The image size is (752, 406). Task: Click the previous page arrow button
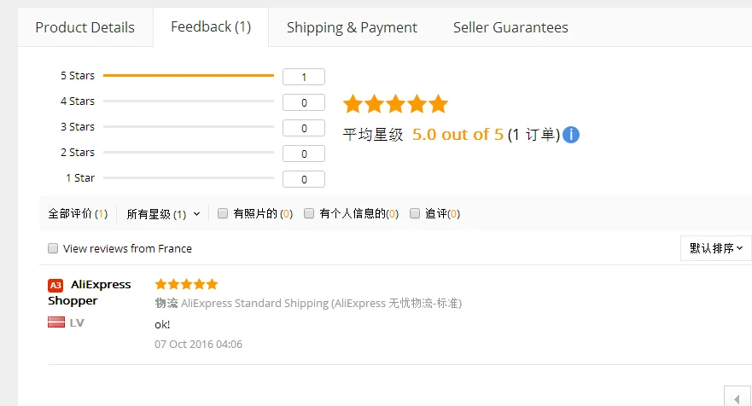click(737, 397)
